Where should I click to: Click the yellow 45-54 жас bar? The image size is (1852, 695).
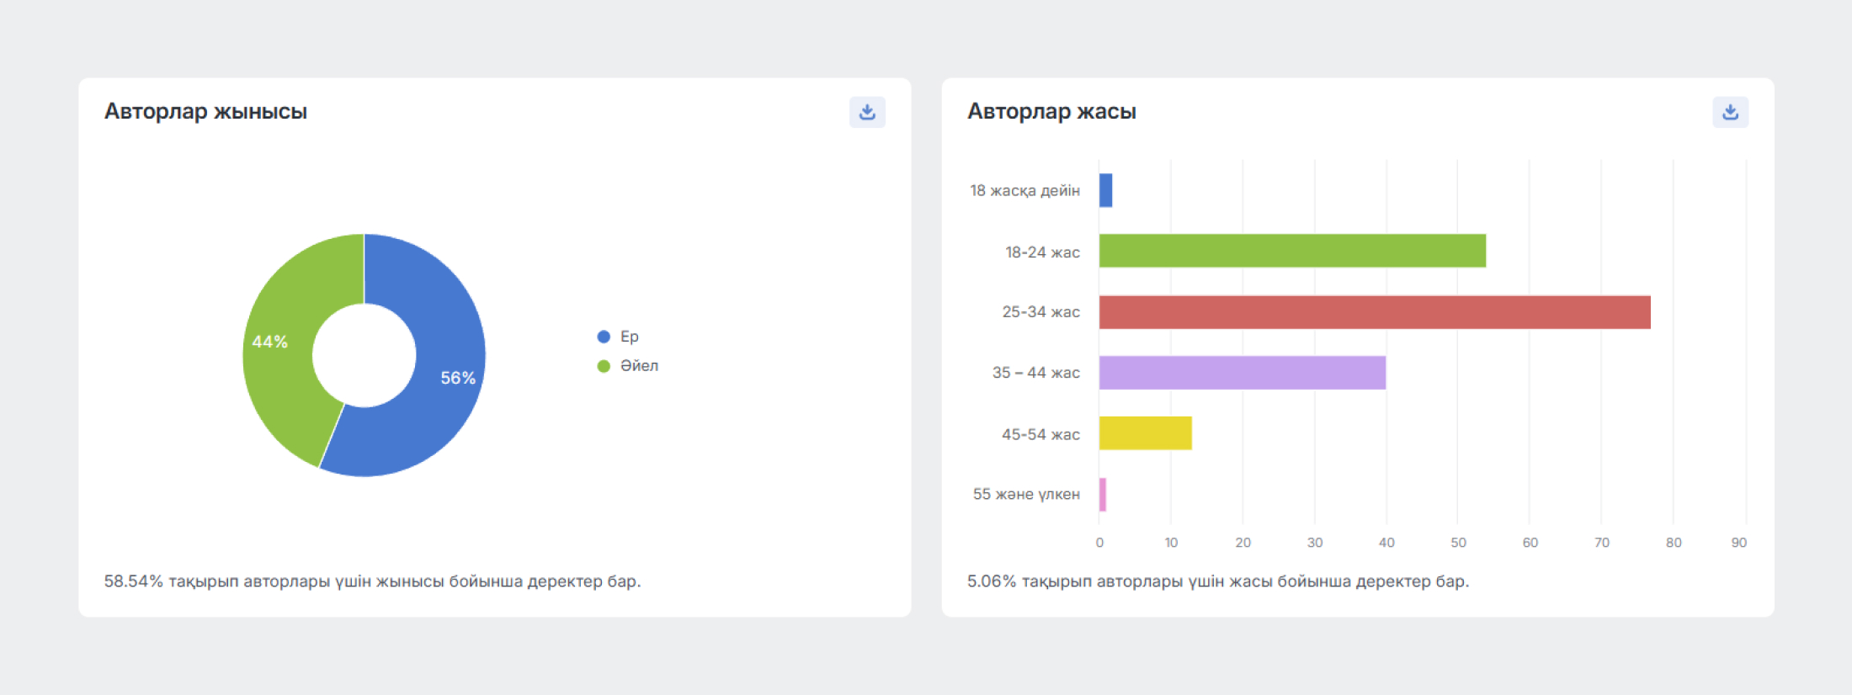coord(1146,433)
